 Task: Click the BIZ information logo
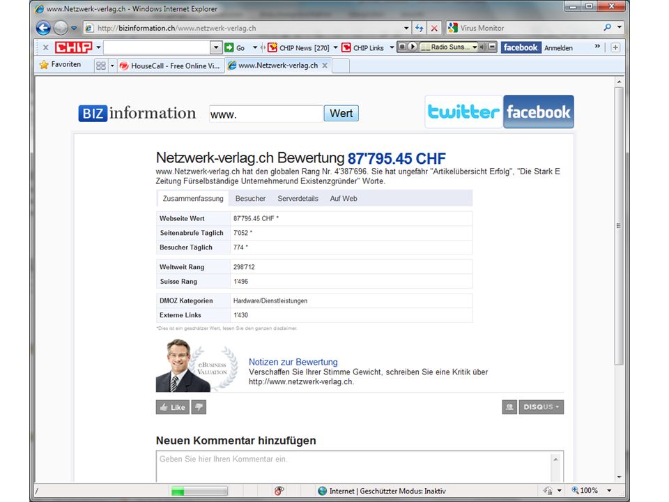[x=137, y=113]
